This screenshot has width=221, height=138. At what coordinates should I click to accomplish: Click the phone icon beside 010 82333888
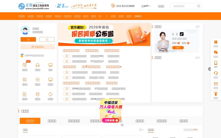tap(113, 6)
